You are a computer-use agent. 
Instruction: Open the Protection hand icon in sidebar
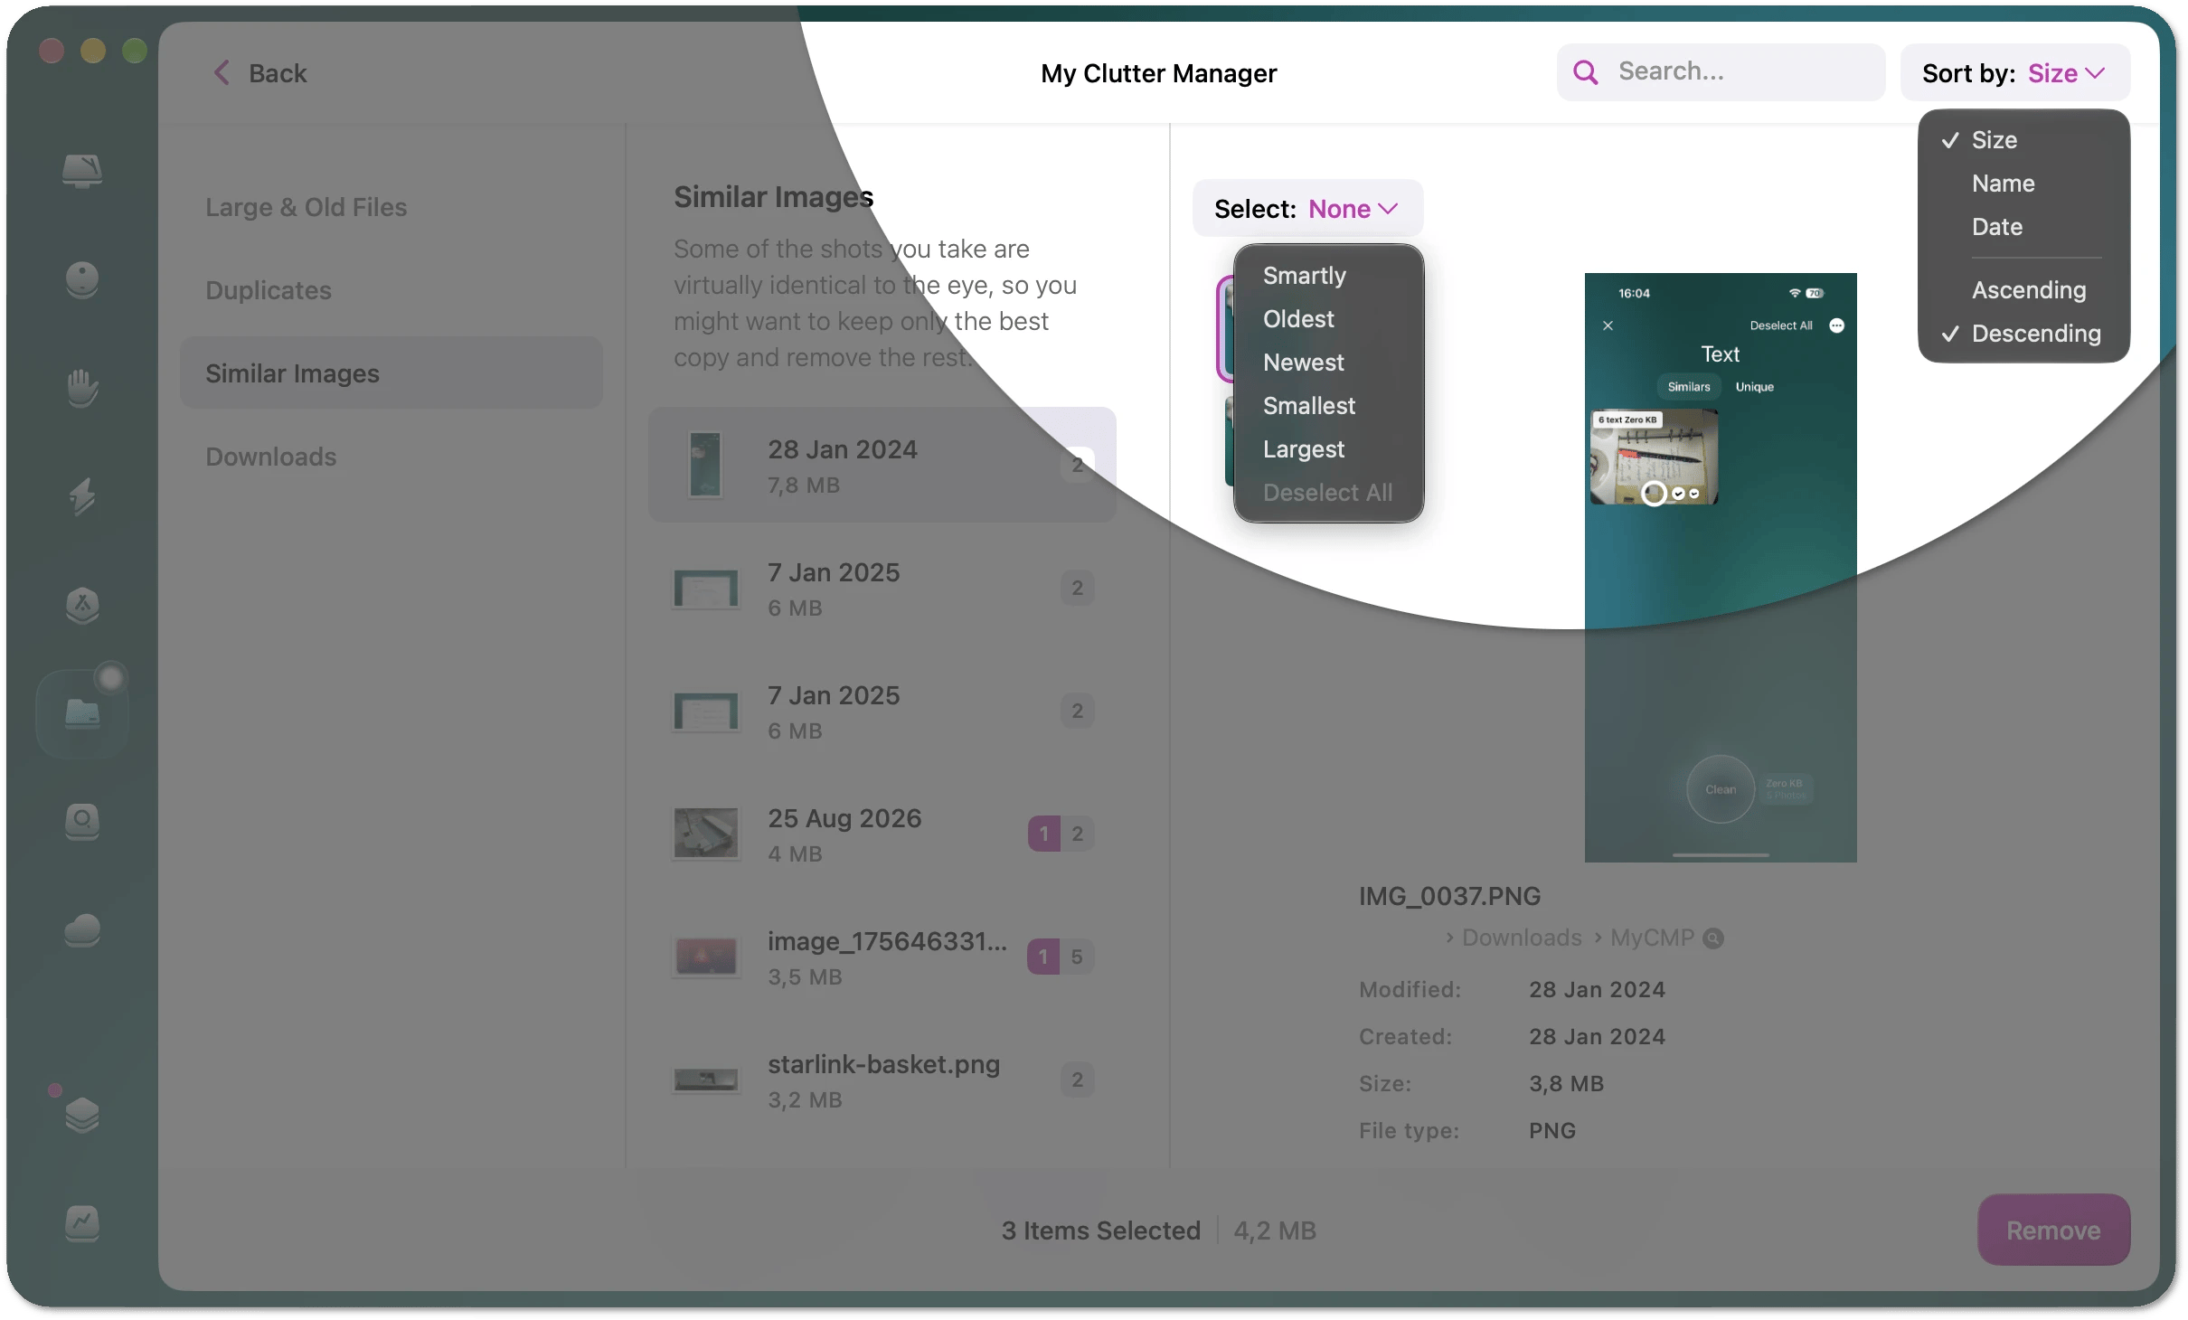[x=82, y=388]
